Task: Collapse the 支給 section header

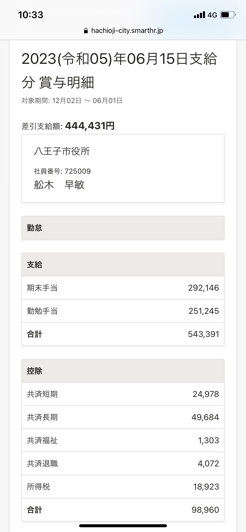Action: coord(123,265)
